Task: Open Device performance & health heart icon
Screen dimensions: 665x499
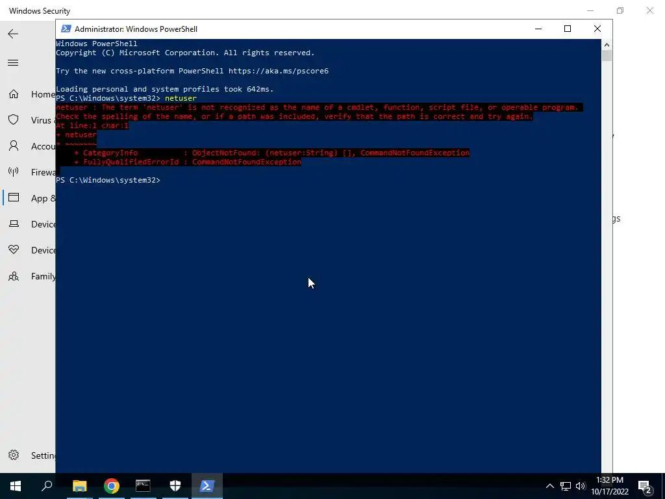Action: [x=14, y=249]
